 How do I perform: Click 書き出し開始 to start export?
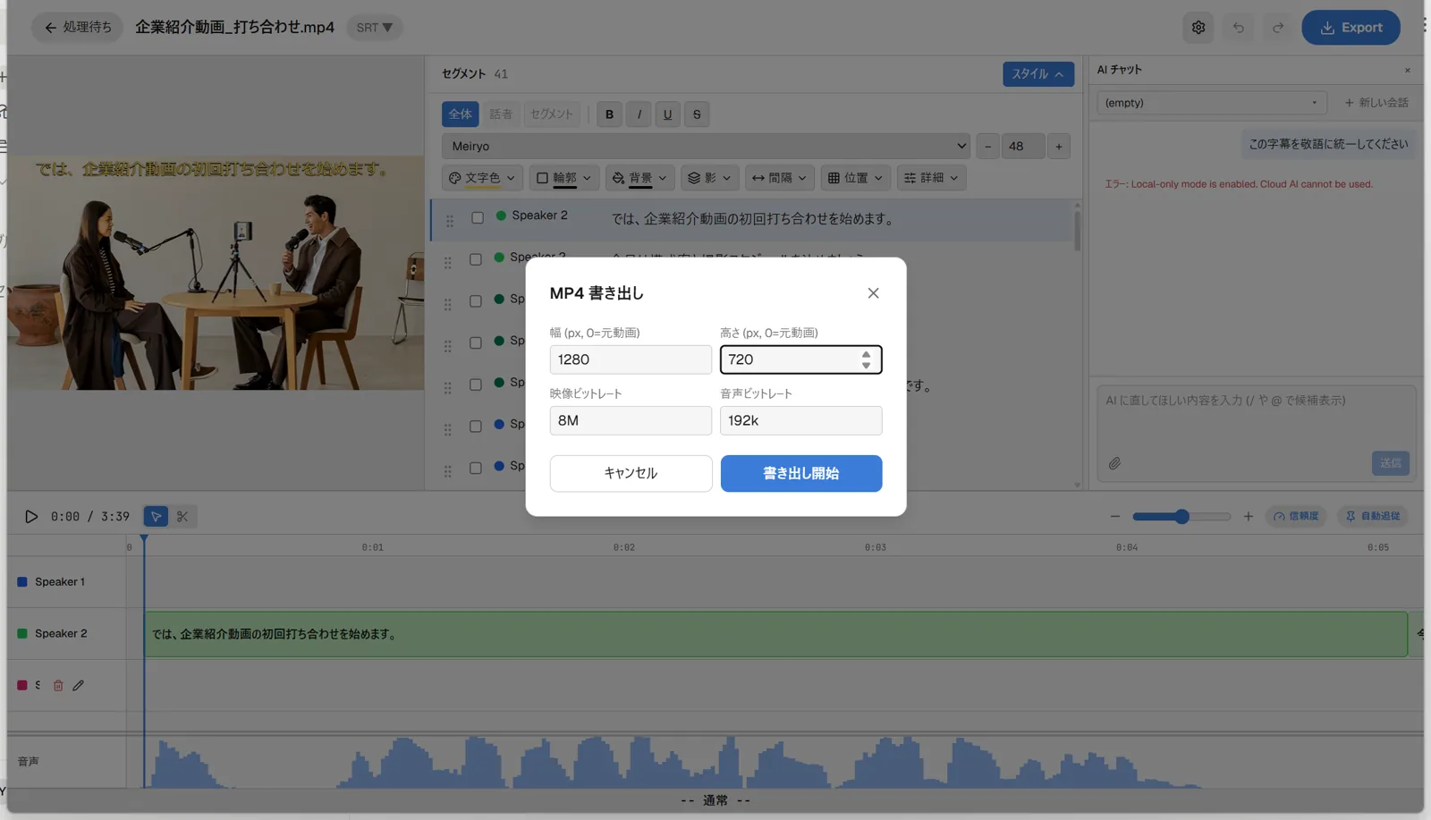click(x=800, y=473)
